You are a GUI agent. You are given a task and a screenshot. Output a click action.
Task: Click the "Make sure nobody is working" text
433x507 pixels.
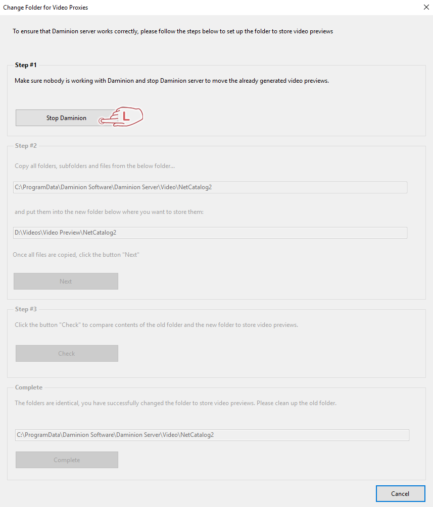coord(172,81)
